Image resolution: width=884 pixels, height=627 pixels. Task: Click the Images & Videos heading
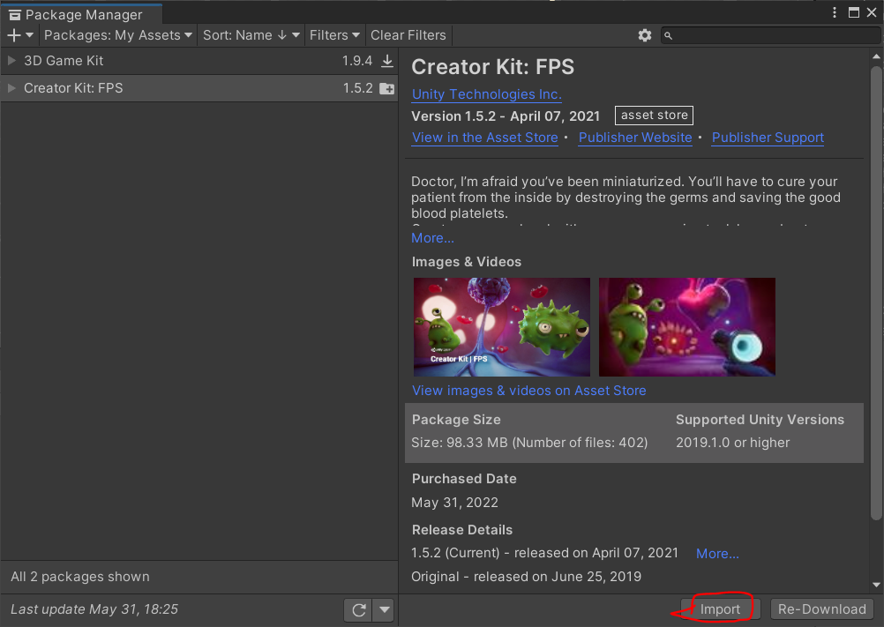467,262
